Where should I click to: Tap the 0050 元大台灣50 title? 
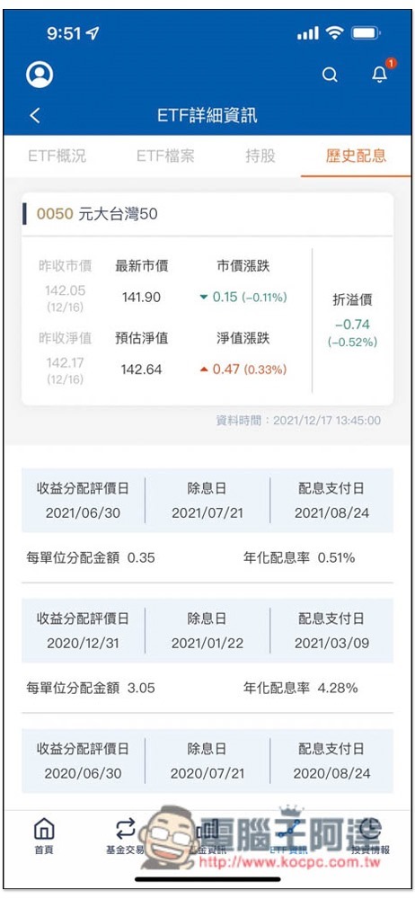(x=97, y=214)
